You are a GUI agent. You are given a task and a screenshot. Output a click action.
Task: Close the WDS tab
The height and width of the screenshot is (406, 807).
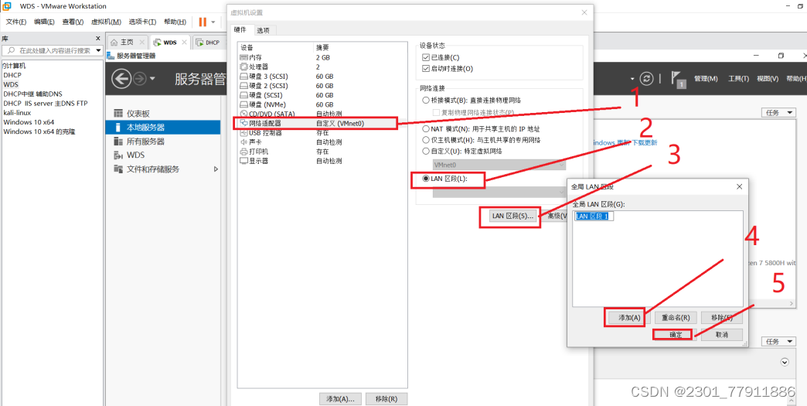(185, 43)
